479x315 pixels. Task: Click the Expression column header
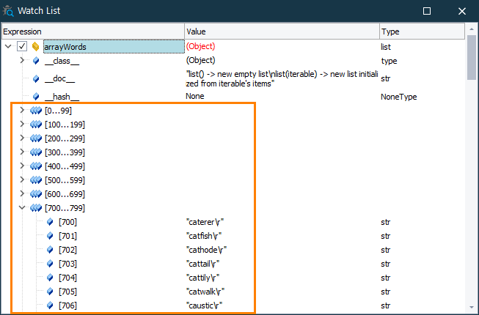tap(92, 31)
